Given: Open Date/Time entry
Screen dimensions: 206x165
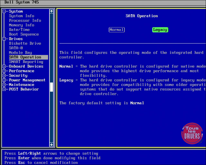Looking at the screenshot, I should 19,30.
